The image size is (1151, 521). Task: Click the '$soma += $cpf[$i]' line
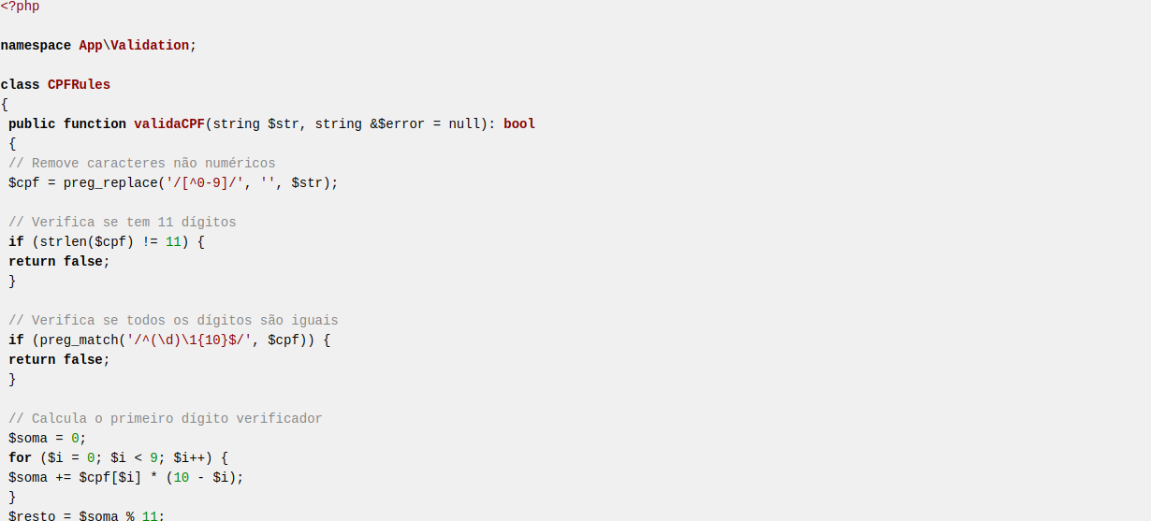[x=126, y=477]
